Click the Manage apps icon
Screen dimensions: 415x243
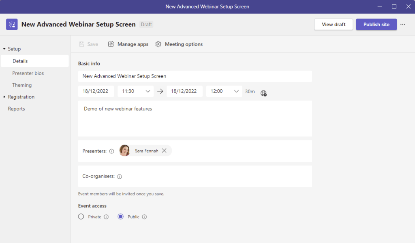111,44
